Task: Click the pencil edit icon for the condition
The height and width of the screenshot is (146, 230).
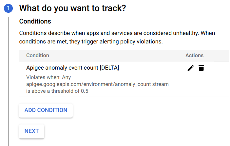Action: pyautogui.click(x=191, y=68)
